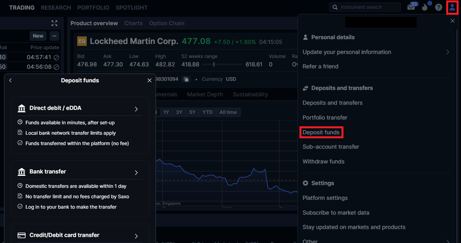Click the 52 weeks range slider marker
The height and width of the screenshot is (243, 461).
pos(214,64)
